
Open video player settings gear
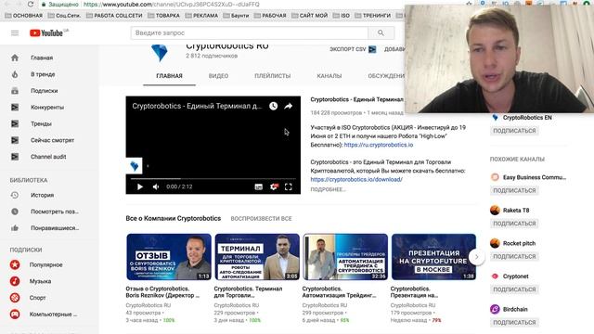pyautogui.click(x=274, y=186)
